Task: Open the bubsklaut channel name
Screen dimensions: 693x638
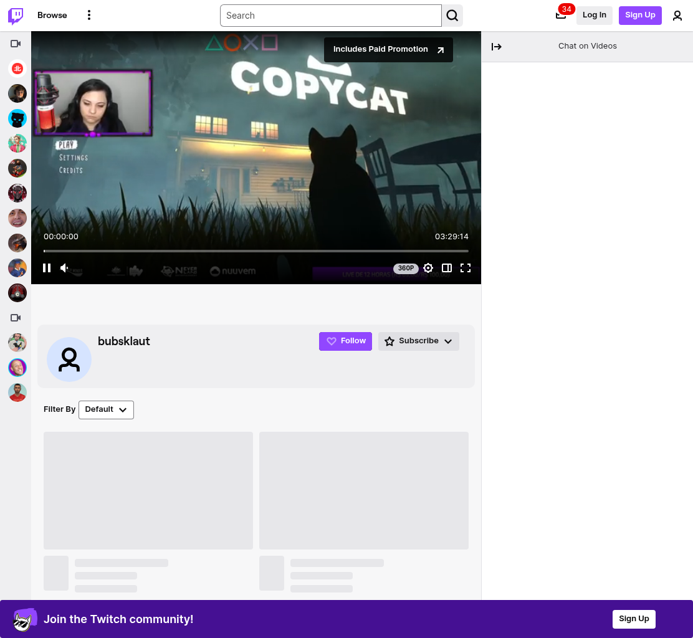Action: (124, 341)
